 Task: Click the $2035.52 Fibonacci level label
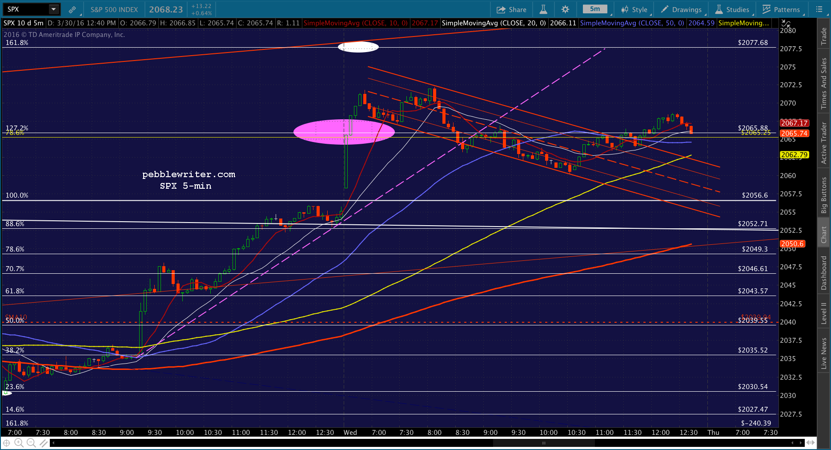753,350
